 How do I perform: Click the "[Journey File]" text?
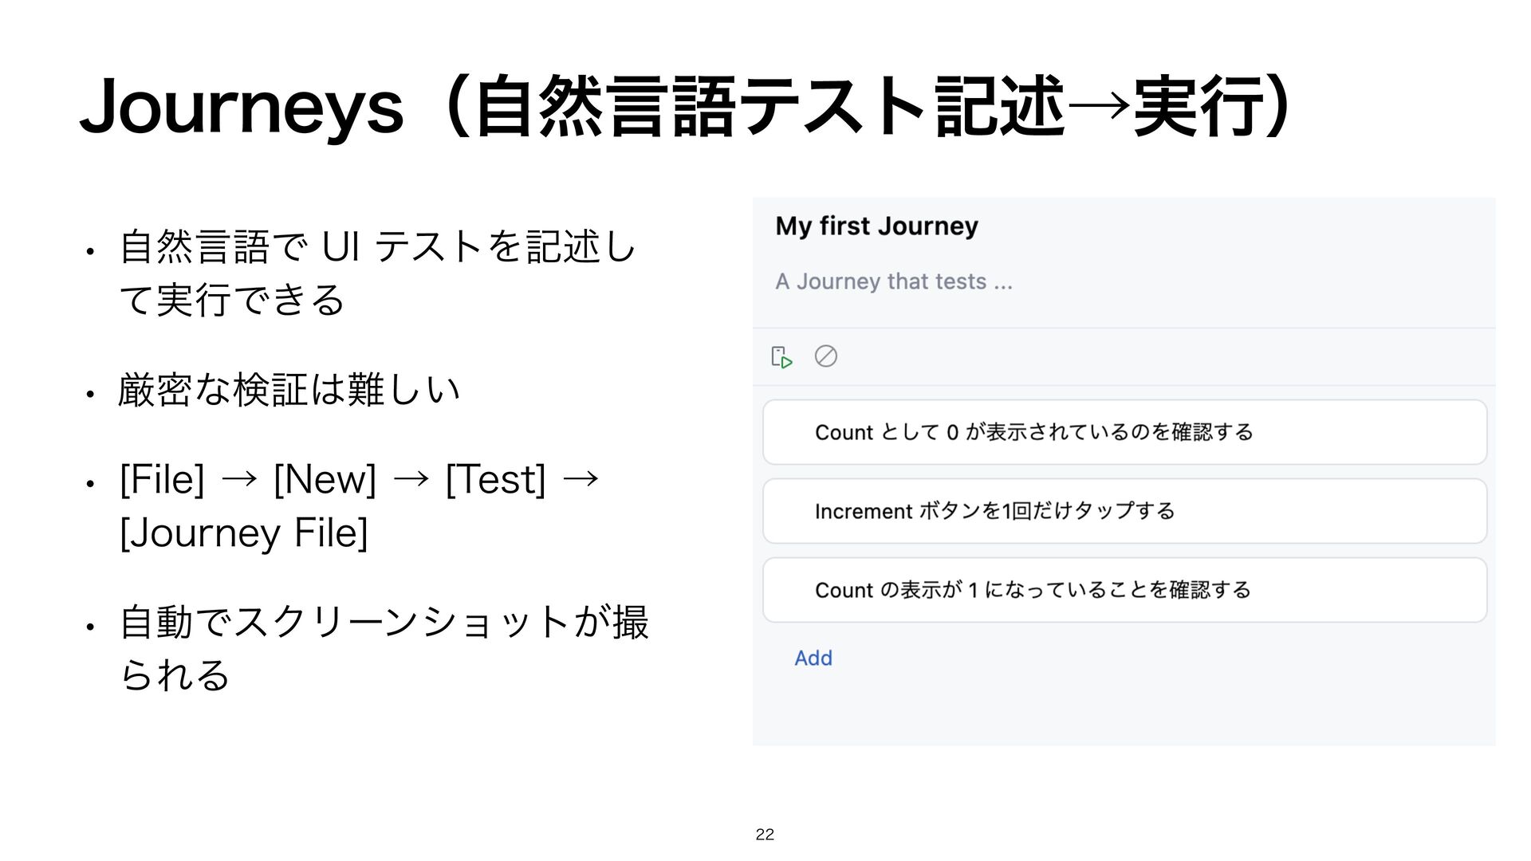coord(244,533)
